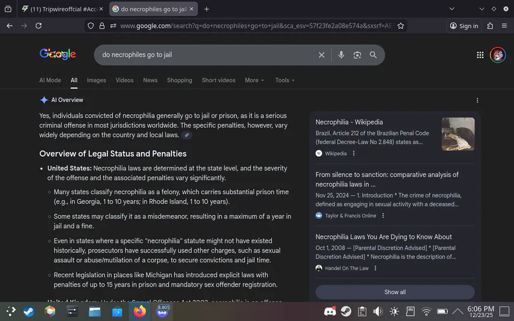
Task: View site security padlock info
Action: (x=102, y=26)
